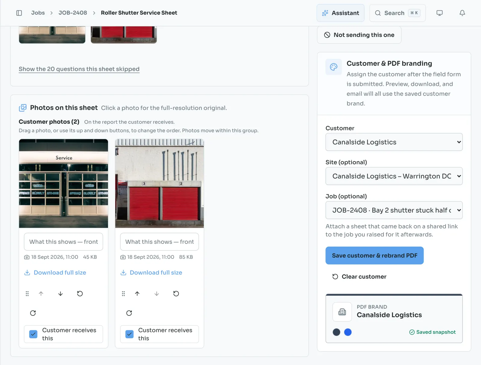The height and width of the screenshot is (365, 481).
Task: Click the Customer photos (2) heading
Action: click(x=49, y=122)
